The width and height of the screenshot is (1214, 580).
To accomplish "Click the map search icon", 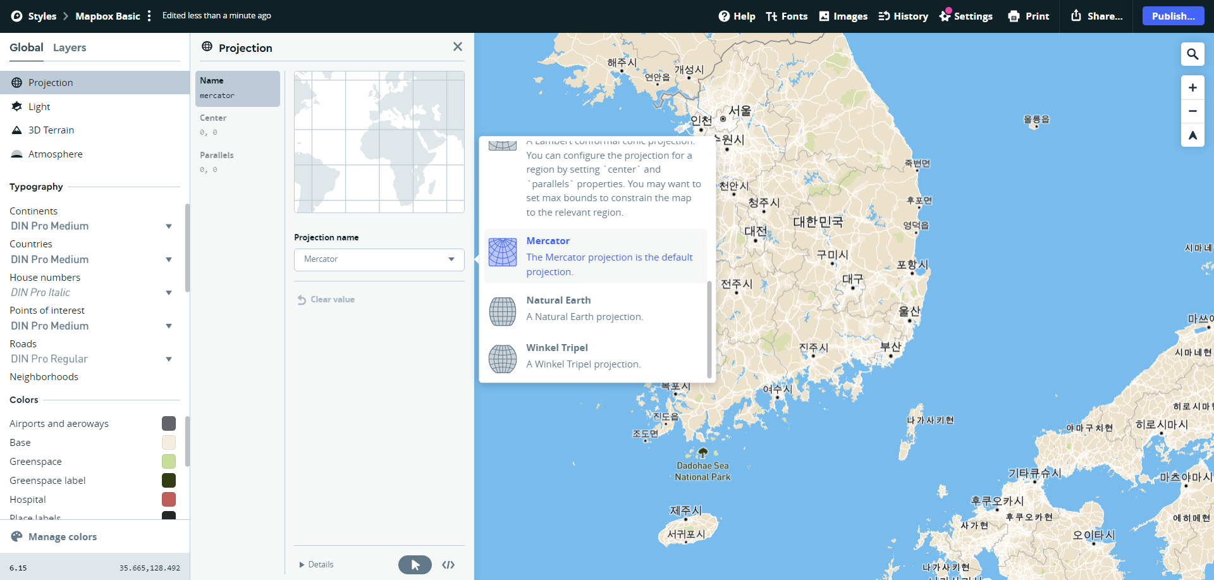I will click(x=1193, y=54).
